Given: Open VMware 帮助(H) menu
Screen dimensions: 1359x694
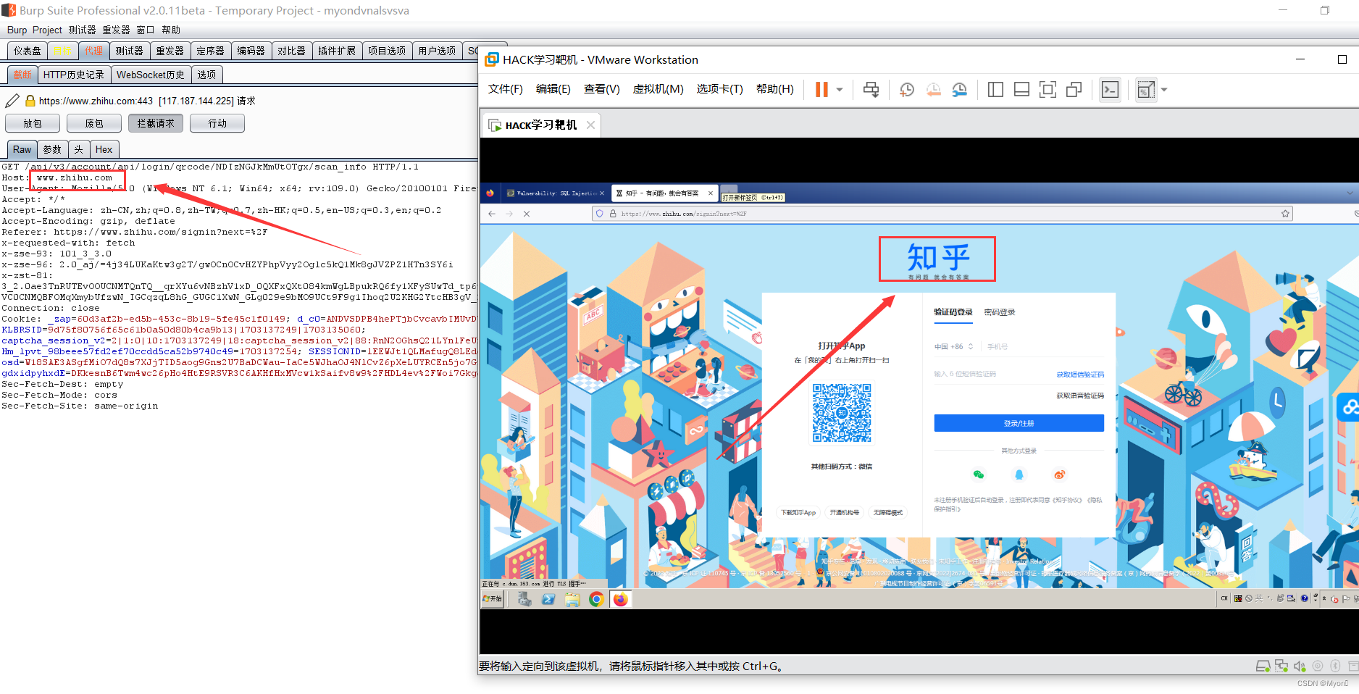Looking at the screenshot, I should (x=774, y=88).
